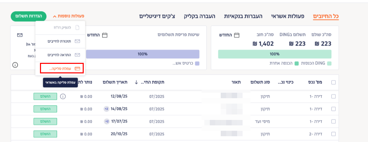Collapse the פעולות נוספות dropdown
Viewport: 368px width, 142px height.
point(68,16)
